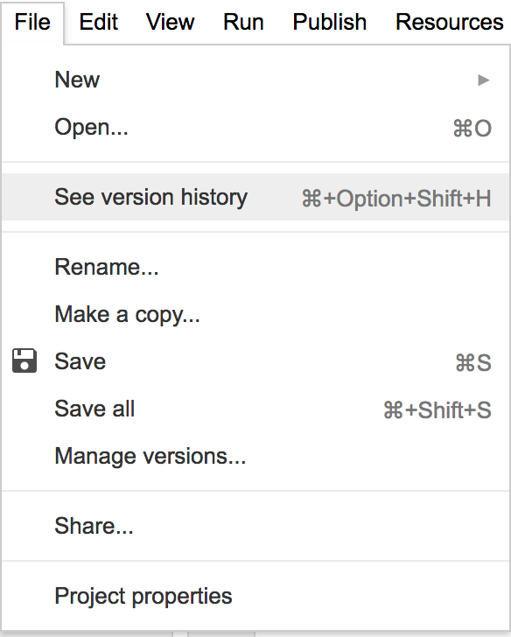Click the floppy disk Save icon
511x637 pixels.
24,360
